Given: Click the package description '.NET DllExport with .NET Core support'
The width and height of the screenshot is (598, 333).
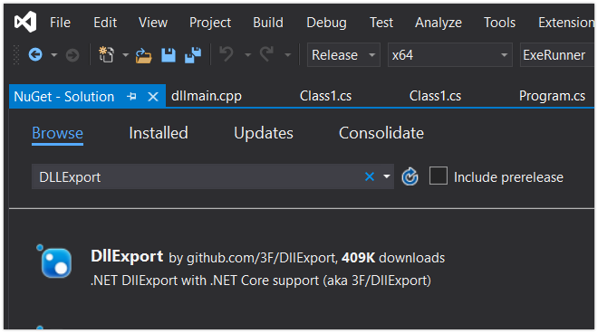Looking at the screenshot, I should (261, 281).
